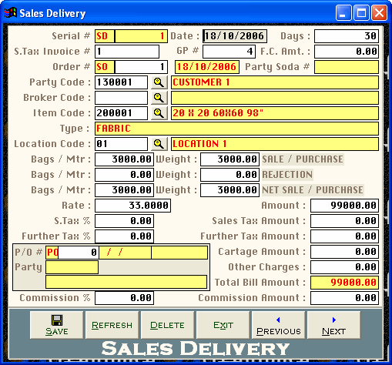Viewport: 392px width, 365px height.
Task: Click the Refresh button
Action: 112,325
